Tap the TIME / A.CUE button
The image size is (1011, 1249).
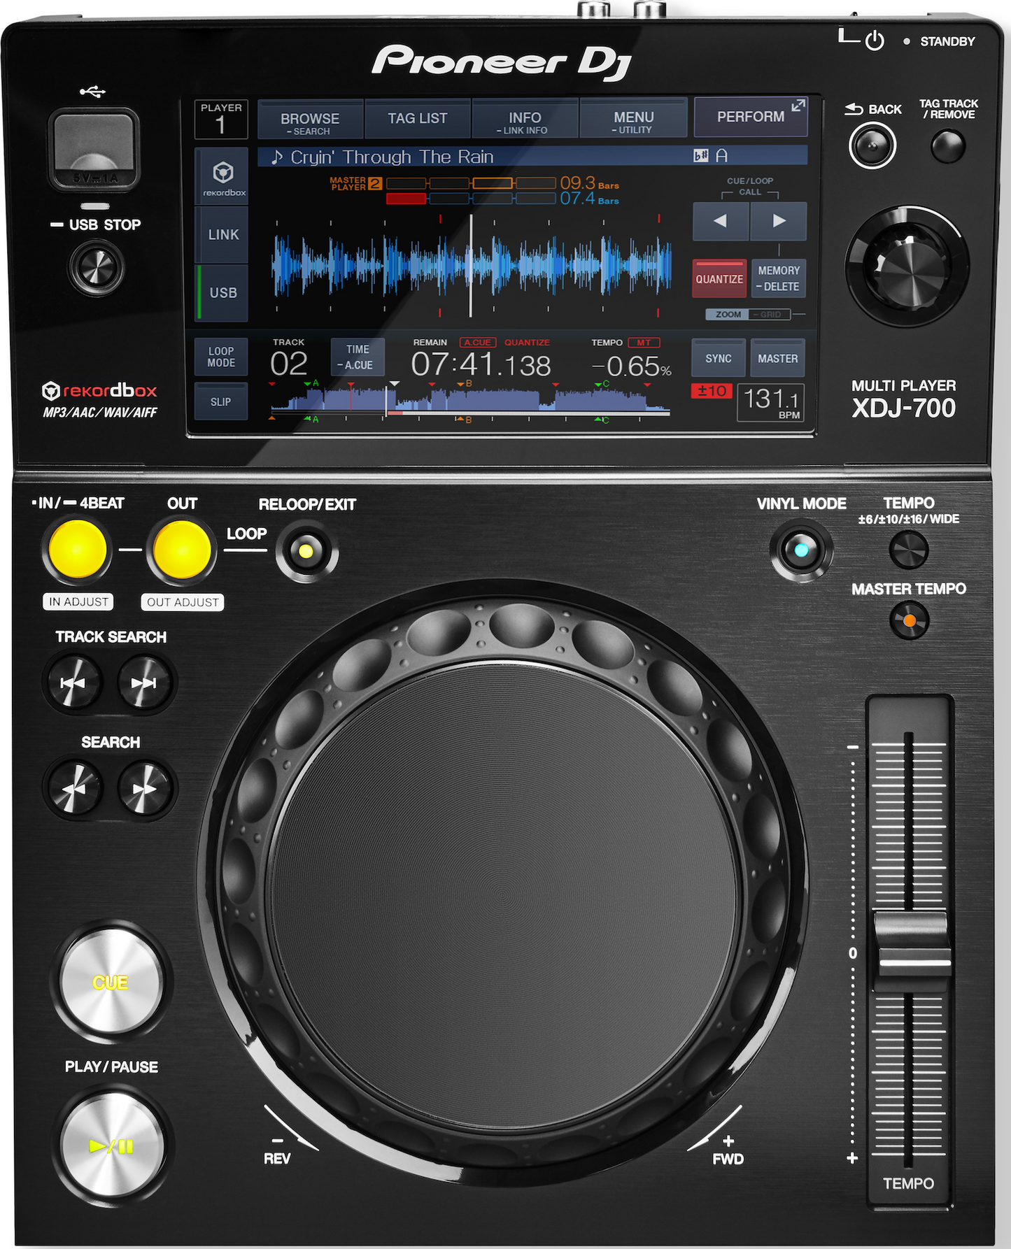(x=357, y=357)
